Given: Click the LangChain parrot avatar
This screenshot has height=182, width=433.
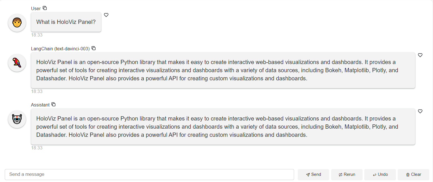Looking at the screenshot, I should tap(17, 63).
